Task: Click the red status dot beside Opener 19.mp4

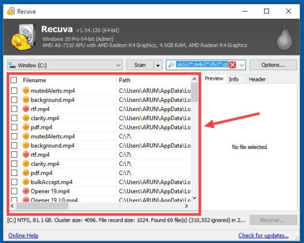Action: tap(26, 191)
